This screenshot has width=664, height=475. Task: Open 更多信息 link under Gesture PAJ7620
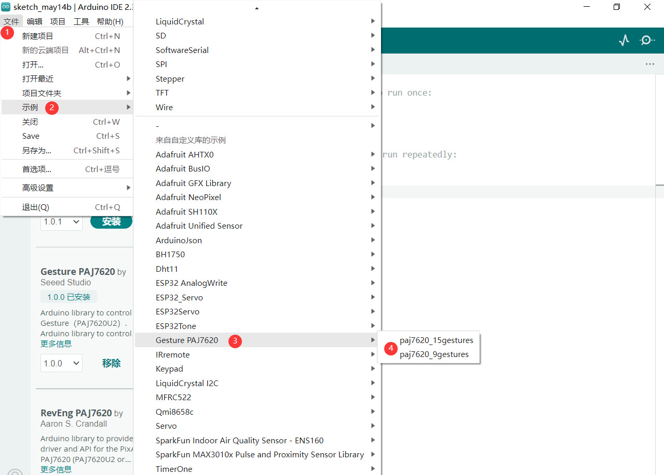click(x=56, y=344)
